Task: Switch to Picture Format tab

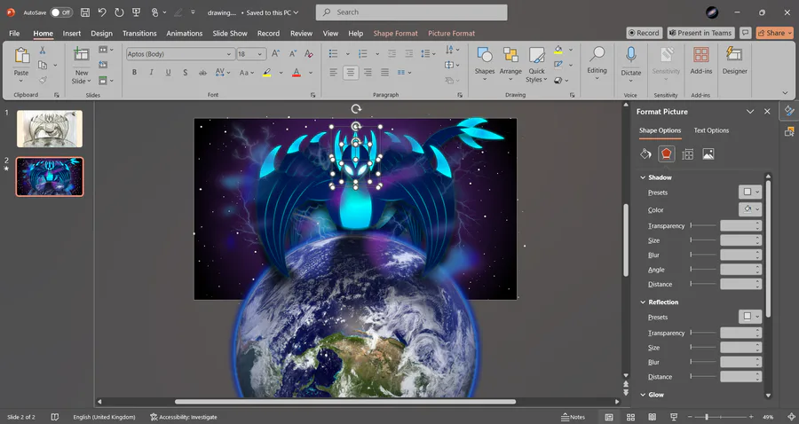Action: pos(451,34)
